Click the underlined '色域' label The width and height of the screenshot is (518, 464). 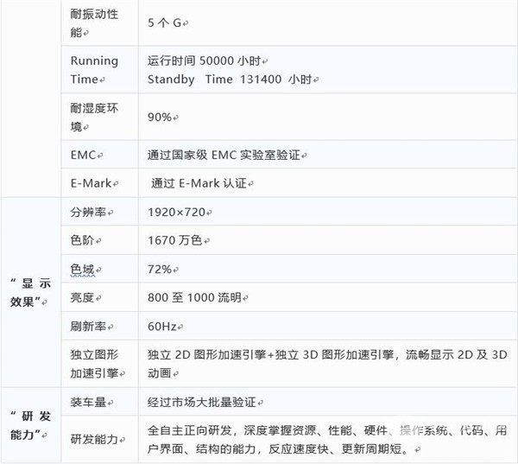point(84,269)
